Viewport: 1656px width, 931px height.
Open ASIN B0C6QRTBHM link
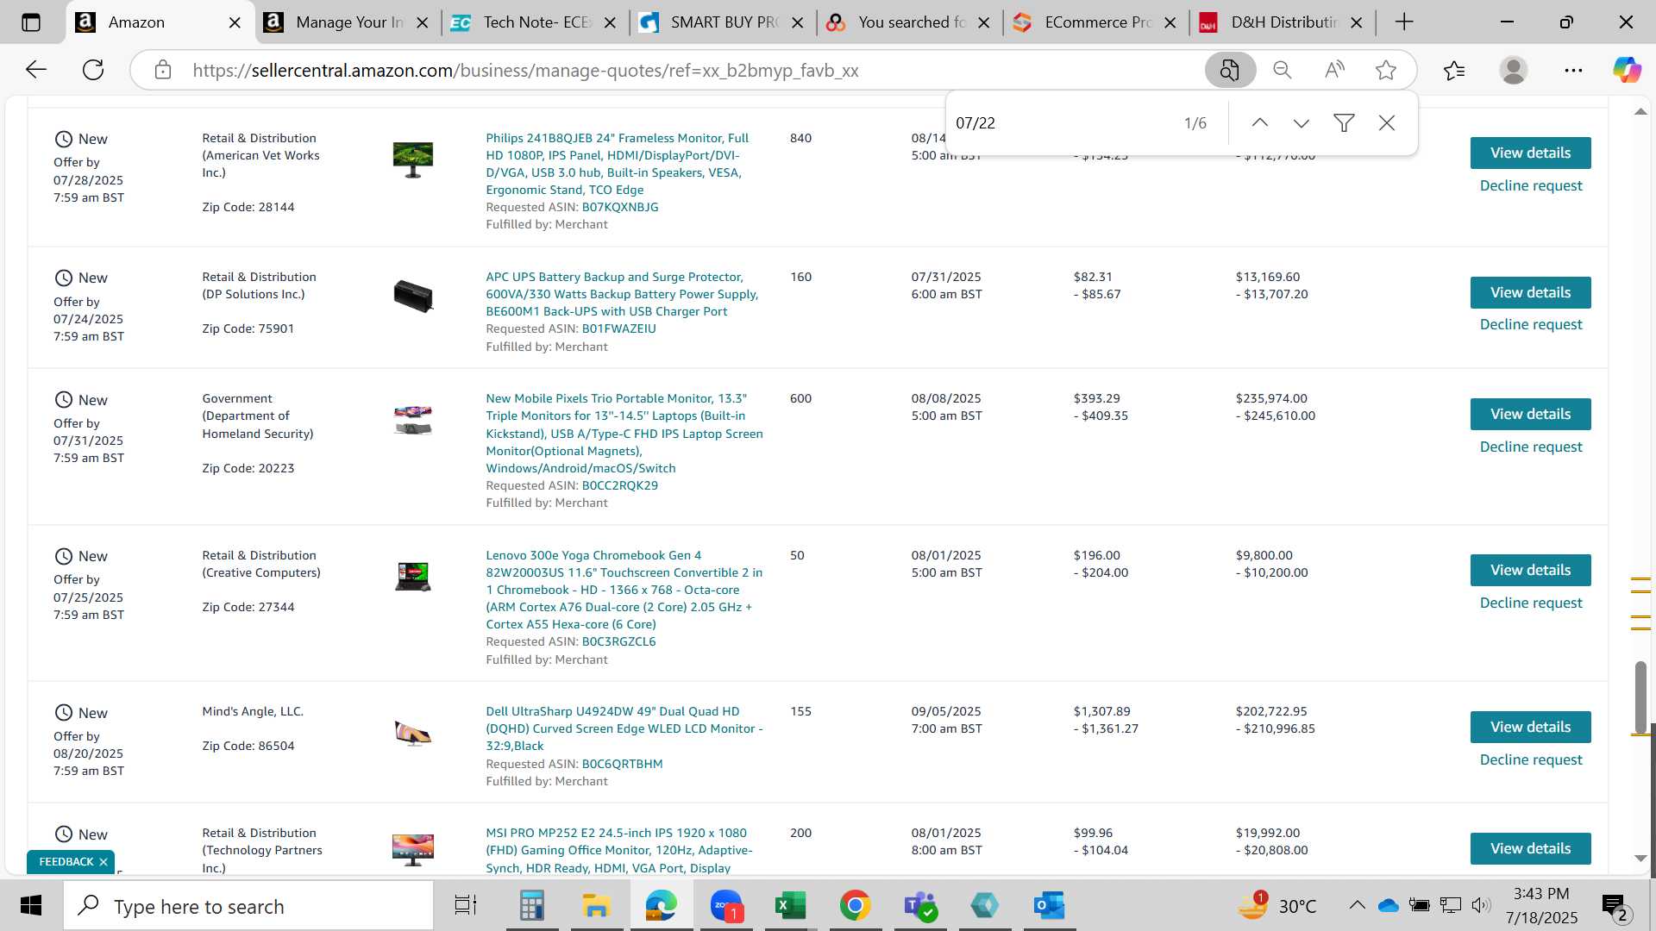[x=622, y=764]
